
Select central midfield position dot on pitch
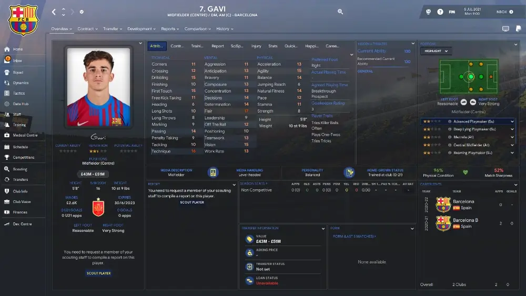(471, 77)
